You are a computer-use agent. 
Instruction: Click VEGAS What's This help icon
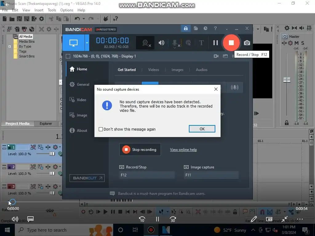coord(115,19)
